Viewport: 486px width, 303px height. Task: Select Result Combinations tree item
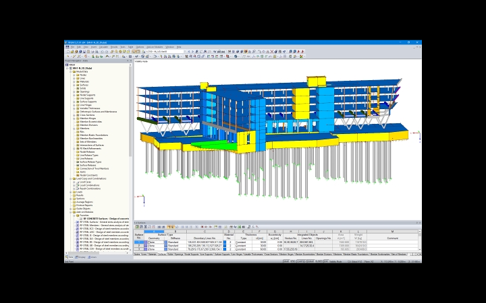pos(90,189)
